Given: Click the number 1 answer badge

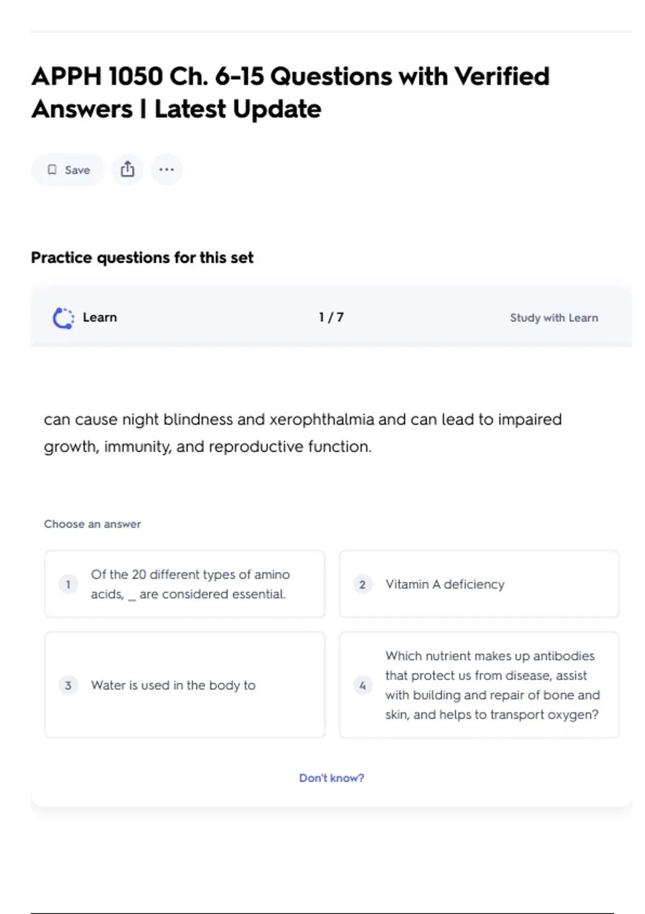Looking at the screenshot, I should tap(68, 584).
